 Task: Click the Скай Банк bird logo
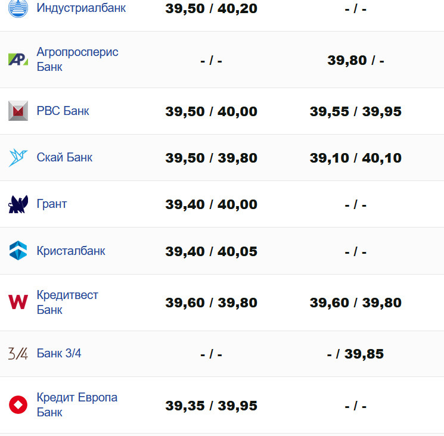[x=18, y=158]
